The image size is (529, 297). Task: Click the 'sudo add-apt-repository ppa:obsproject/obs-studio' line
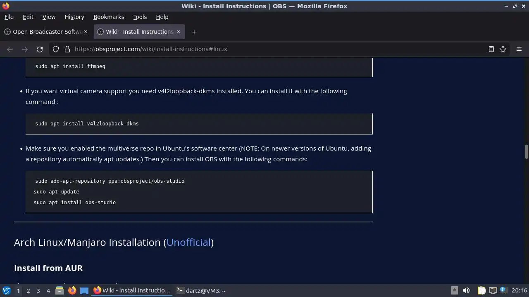(110, 181)
